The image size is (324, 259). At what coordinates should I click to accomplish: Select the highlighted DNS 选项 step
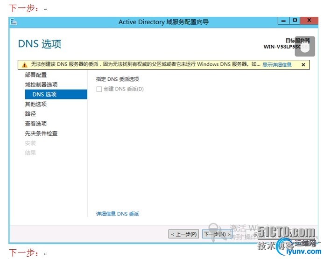(x=56, y=94)
